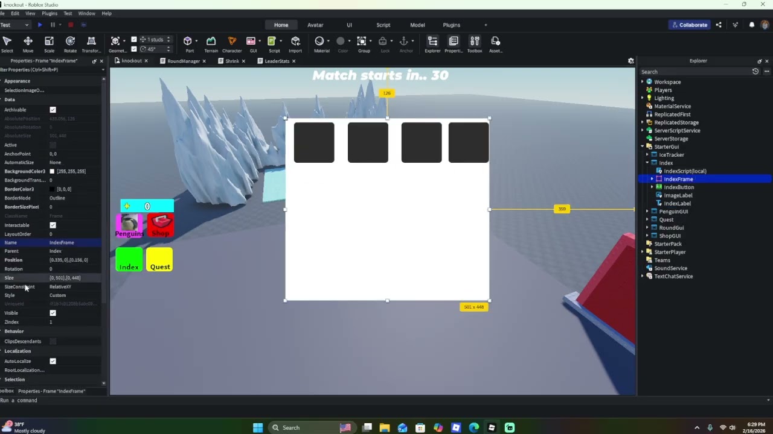Expand the Workspace tree node
The width and height of the screenshot is (773, 434).
(642, 82)
